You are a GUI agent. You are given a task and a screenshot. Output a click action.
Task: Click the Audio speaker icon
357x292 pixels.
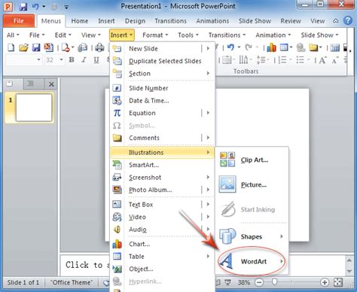tap(117, 230)
